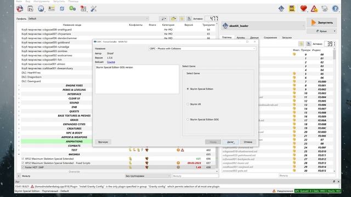The width and height of the screenshot is (351, 197).
Task: Click the API queued status bar indicator
Action: tap(318, 191)
